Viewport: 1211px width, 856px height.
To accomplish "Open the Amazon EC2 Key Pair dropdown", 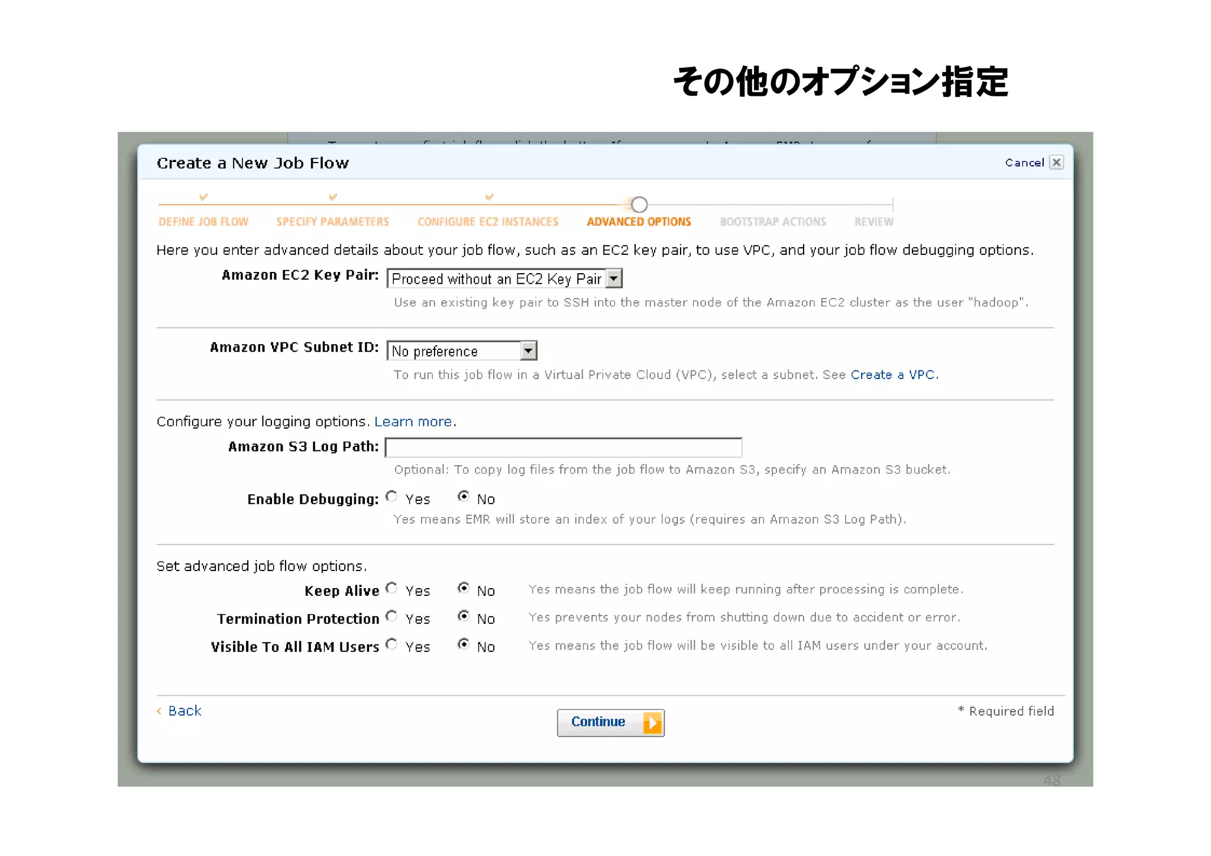I will [x=504, y=278].
